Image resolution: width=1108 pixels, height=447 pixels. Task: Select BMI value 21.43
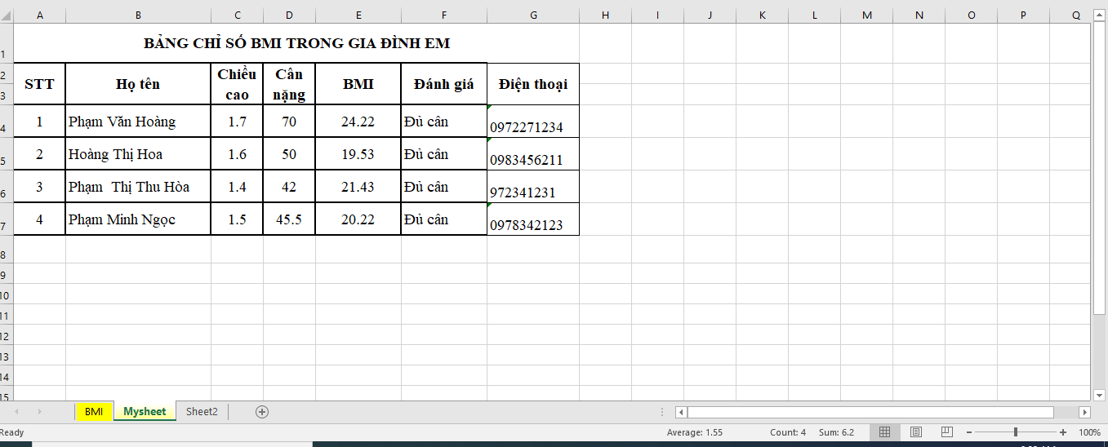pyautogui.click(x=358, y=187)
